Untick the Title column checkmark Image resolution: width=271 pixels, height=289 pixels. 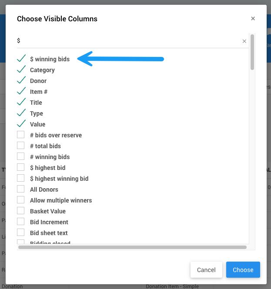pyautogui.click(x=21, y=102)
